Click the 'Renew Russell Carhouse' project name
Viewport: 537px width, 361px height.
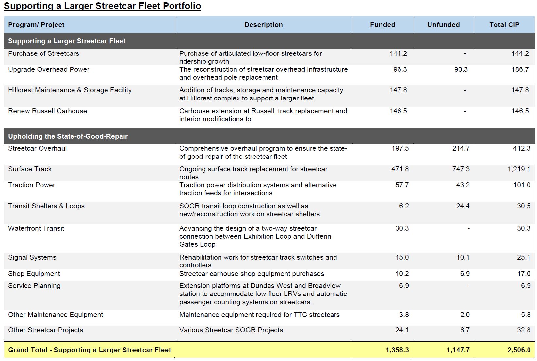(47, 111)
